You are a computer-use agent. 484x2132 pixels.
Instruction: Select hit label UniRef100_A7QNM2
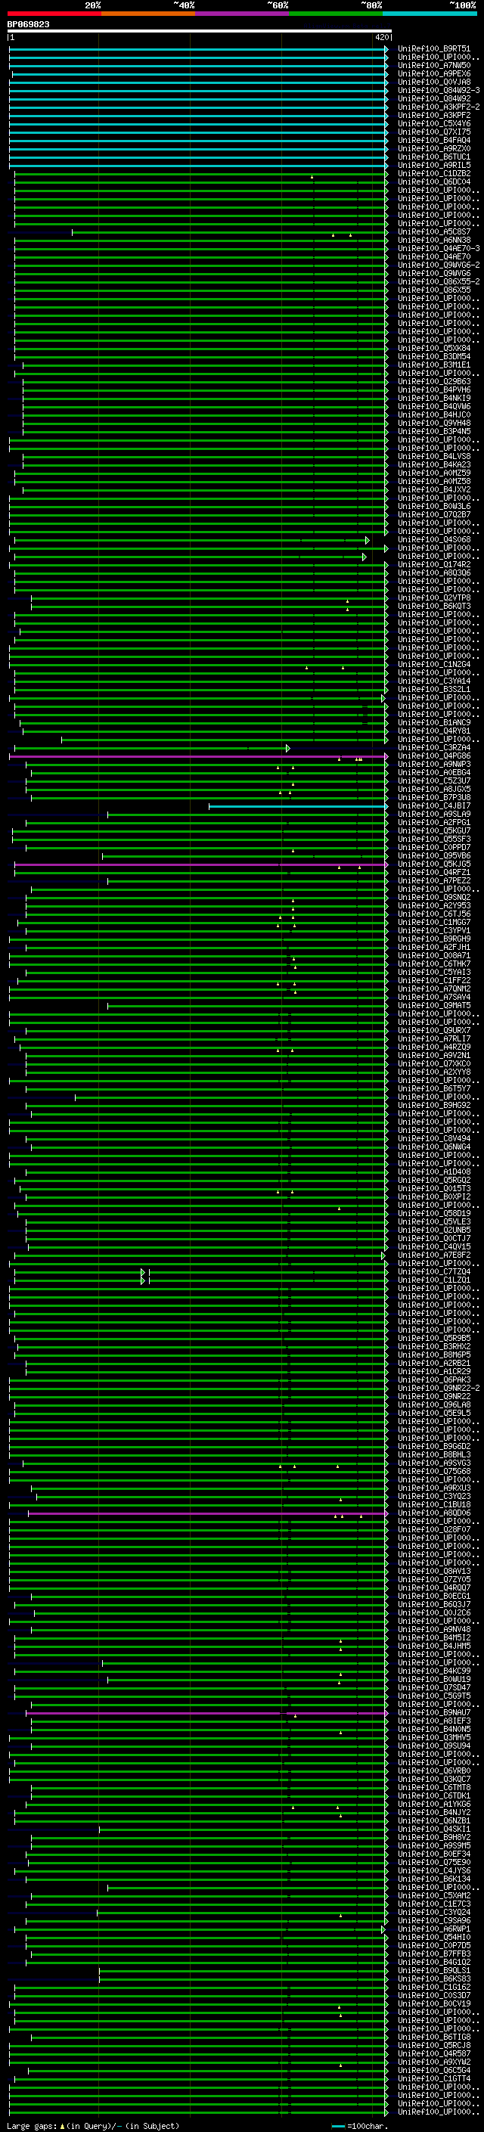point(433,989)
